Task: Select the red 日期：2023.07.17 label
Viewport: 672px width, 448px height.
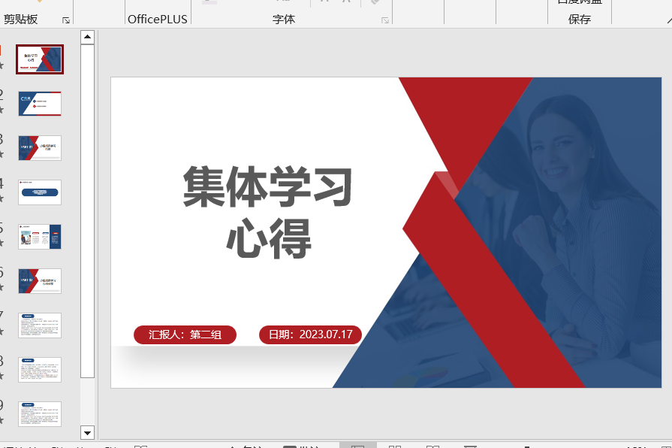Action: (x=310, y=335)
